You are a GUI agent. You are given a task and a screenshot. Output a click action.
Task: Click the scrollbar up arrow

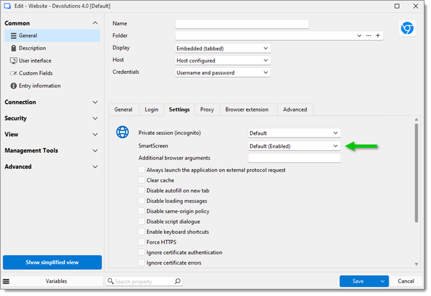pyautogui.click(x=416, y=119)
